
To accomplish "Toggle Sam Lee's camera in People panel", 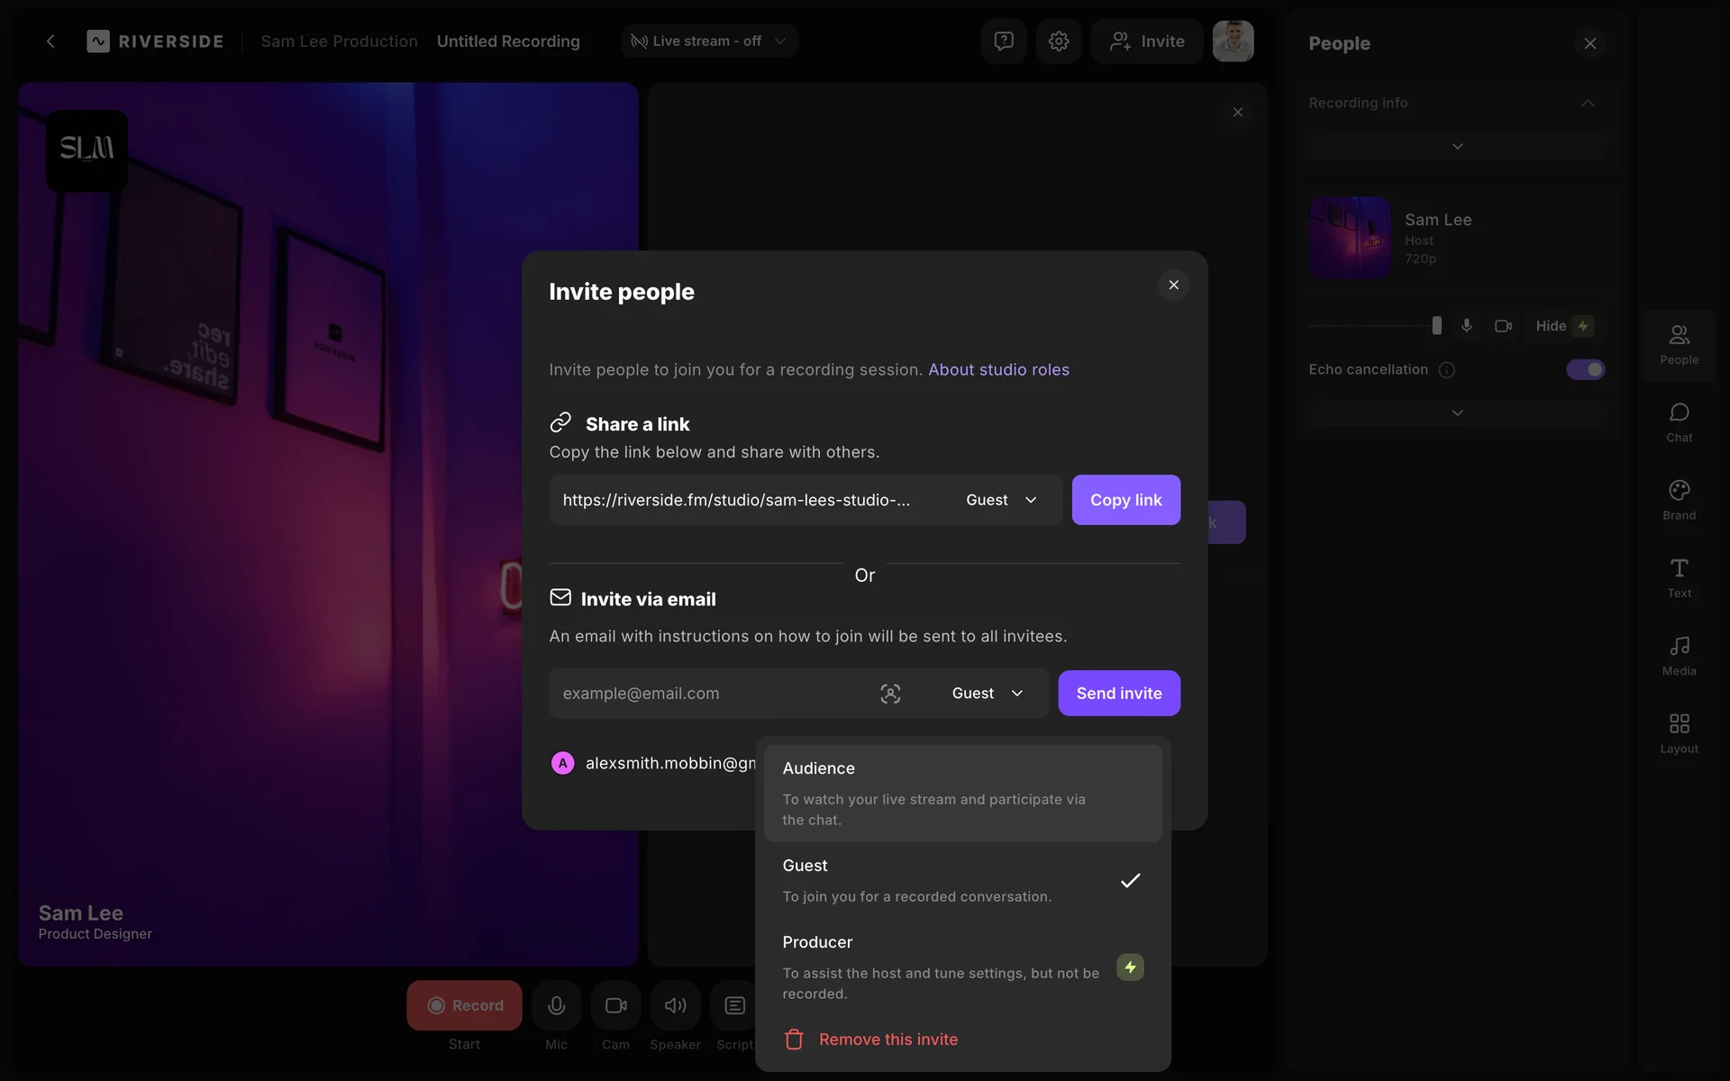I will 1503,326.
